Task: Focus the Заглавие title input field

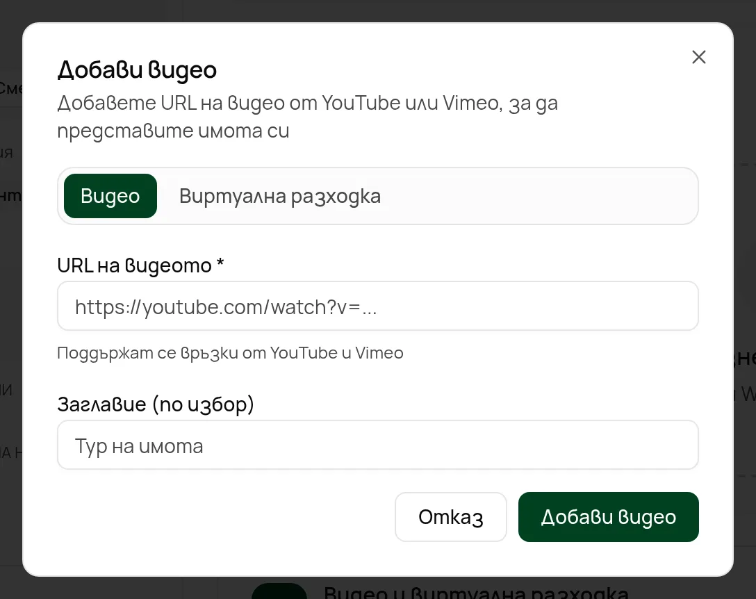Action: (x=378, y=445)
